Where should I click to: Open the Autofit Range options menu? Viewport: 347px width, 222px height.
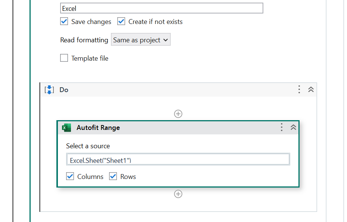[x=282, y=127]
